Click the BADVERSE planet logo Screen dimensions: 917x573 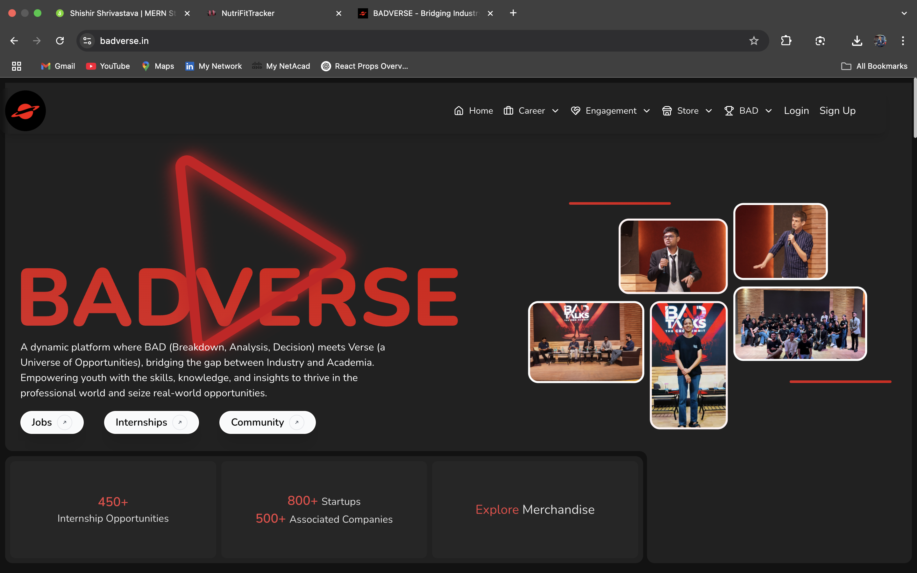25,111
